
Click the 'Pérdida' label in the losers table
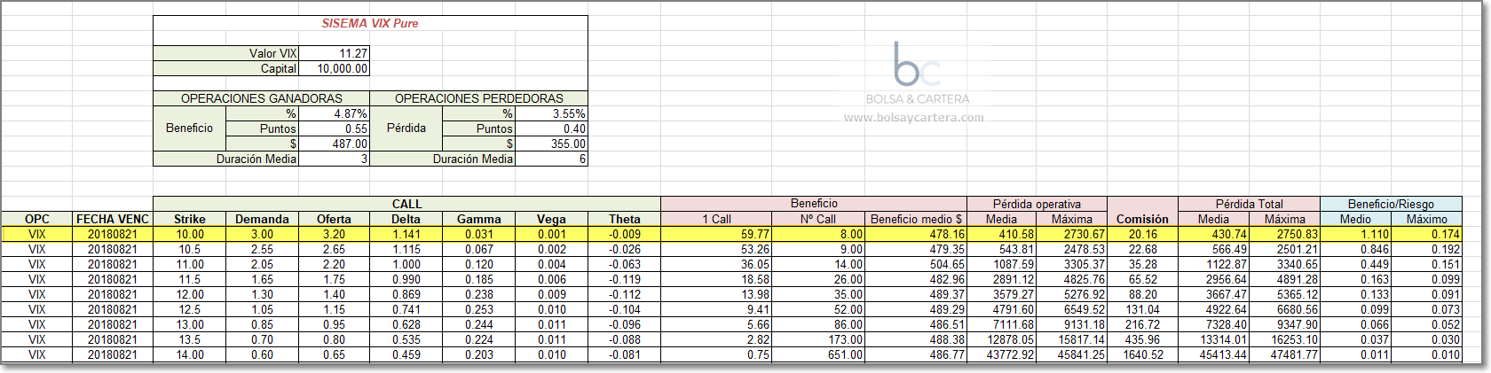click(x=406, y=128)
